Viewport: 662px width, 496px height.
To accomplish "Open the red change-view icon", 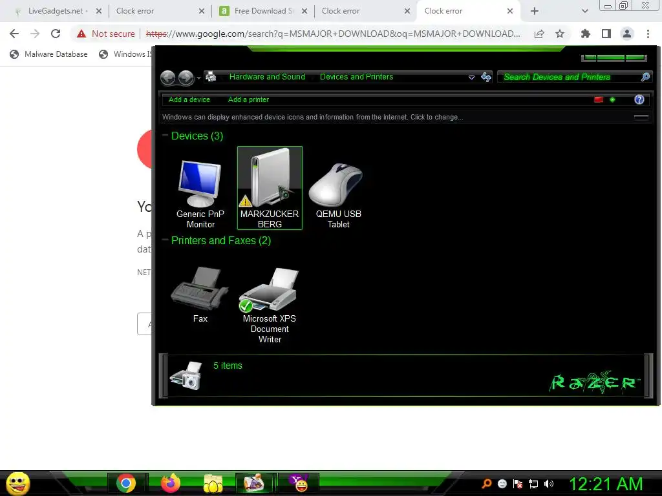I will (x=598, y=99).
